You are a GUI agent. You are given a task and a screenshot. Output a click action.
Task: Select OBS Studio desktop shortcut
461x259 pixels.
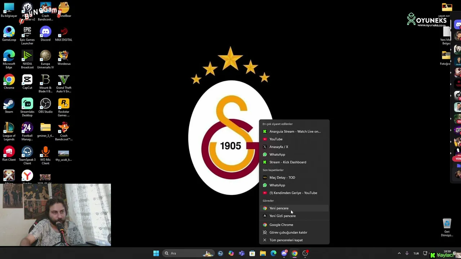click(x=45, y=106)
